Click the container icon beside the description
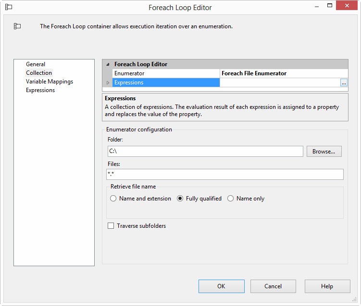This screenshot has height=306, width=361. click(x=17, y=26)
